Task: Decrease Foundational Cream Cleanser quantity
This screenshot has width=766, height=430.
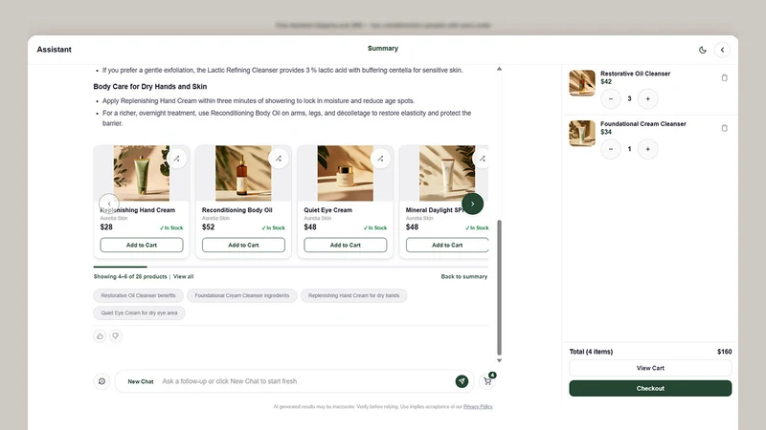Action: coord(611,149)
